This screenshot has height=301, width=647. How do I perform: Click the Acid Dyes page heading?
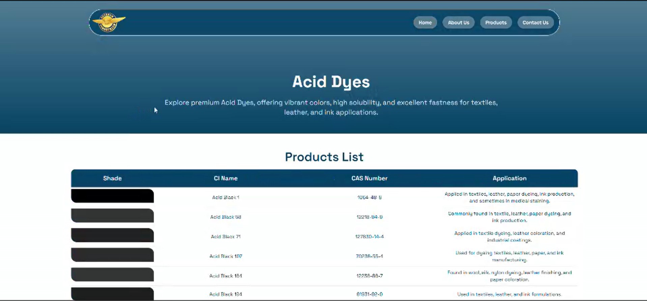[331, 82]
